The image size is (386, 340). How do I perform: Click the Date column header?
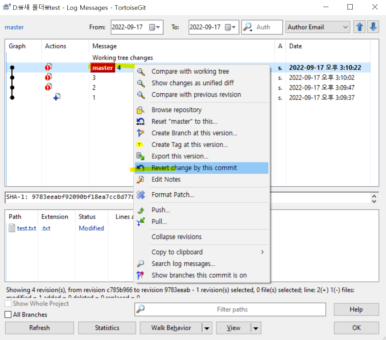328,46
